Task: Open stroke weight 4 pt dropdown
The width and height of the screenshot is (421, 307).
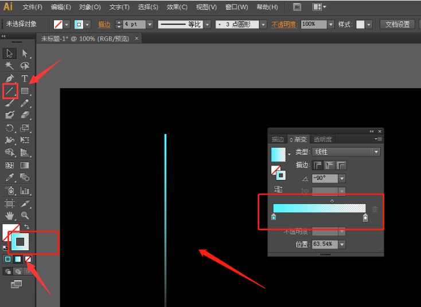Action: (x=150, y=25)
